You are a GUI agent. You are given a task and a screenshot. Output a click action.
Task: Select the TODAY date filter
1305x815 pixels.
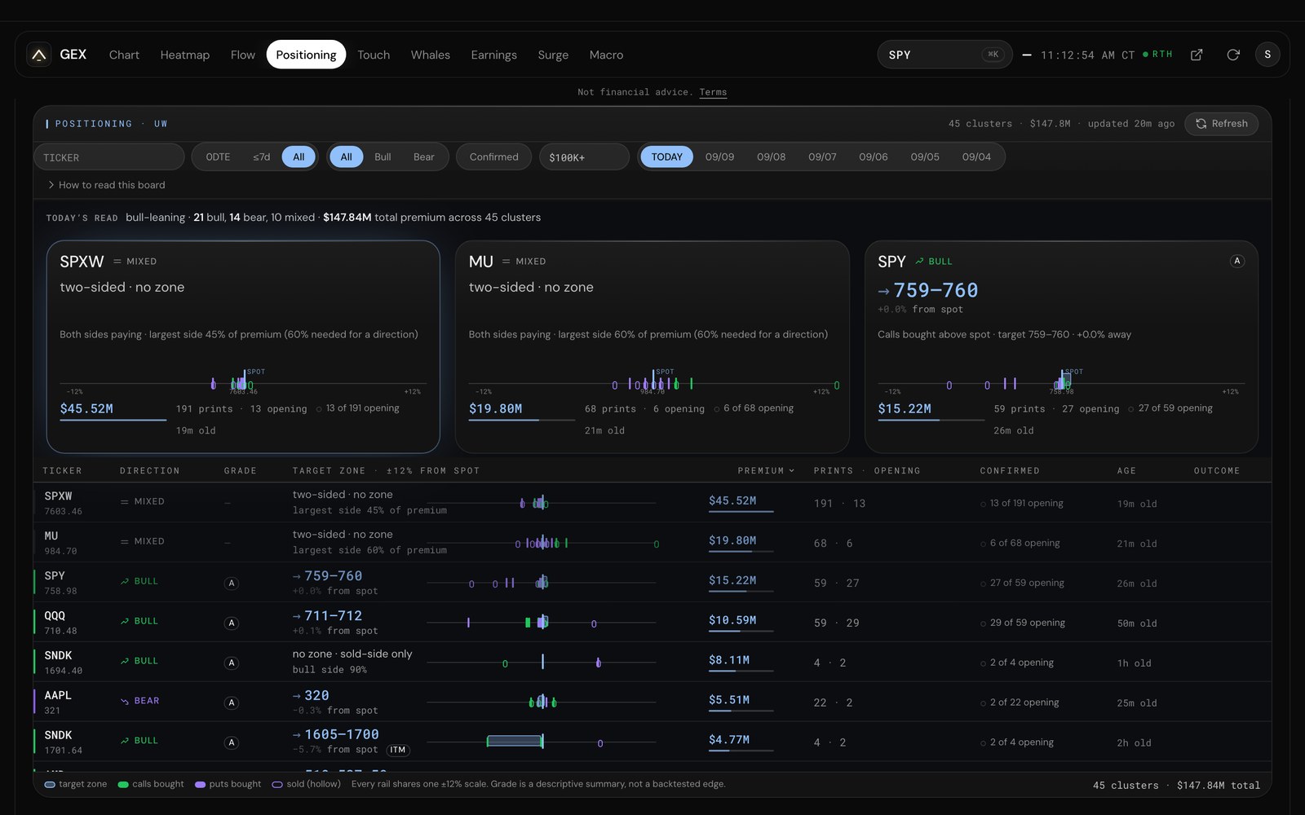point(666,156)
